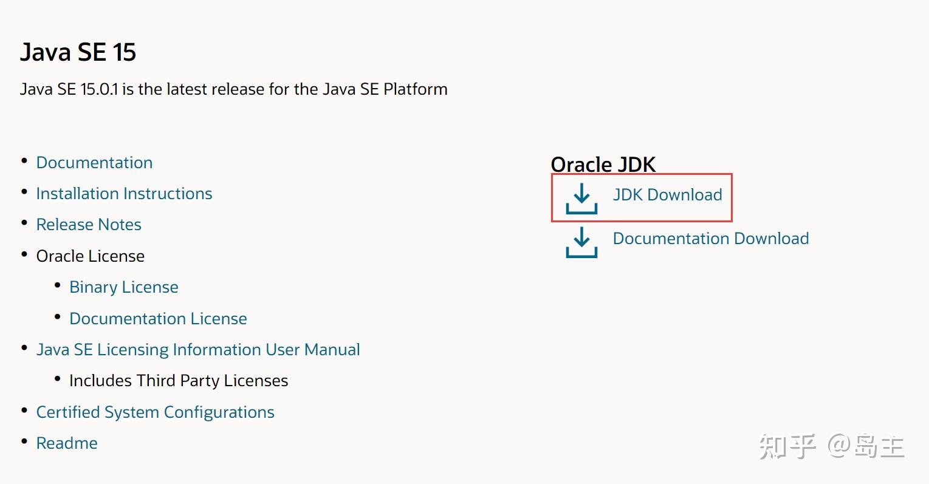Open Java SE Licensing Information User Manual

coord(198,349)
